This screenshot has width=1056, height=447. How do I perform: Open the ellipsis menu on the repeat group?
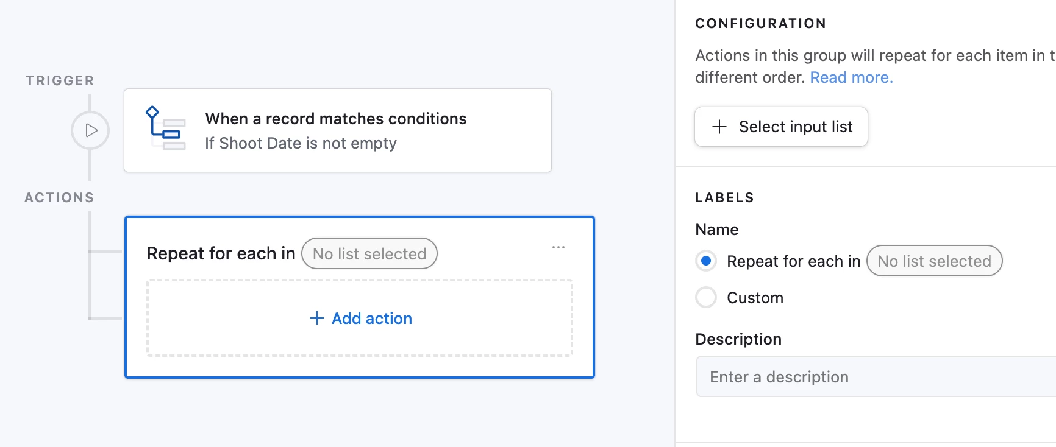point(558,247)
